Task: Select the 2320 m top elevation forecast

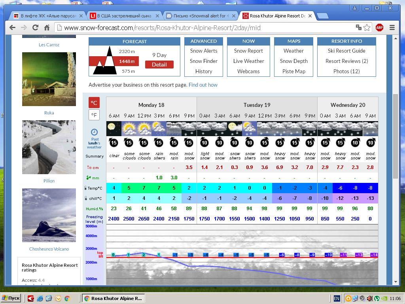Action: tap(127, 51)
